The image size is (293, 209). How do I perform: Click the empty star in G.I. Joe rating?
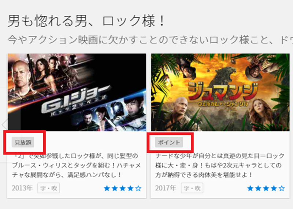point(138,189)
